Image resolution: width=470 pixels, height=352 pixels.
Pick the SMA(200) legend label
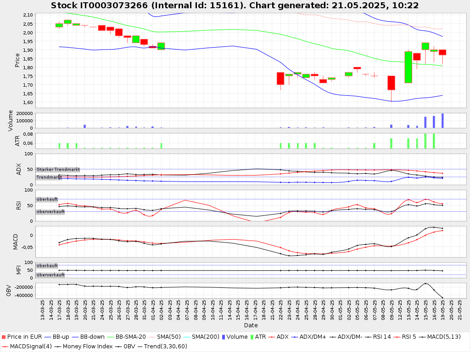pyautogui.click(x=206, y=337)
